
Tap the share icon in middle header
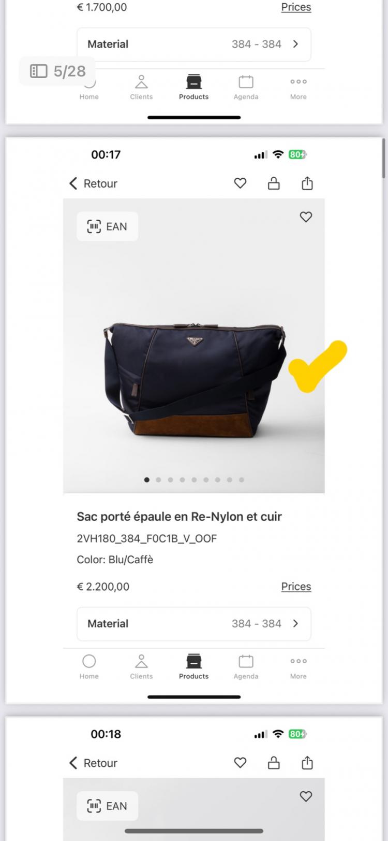307,183
